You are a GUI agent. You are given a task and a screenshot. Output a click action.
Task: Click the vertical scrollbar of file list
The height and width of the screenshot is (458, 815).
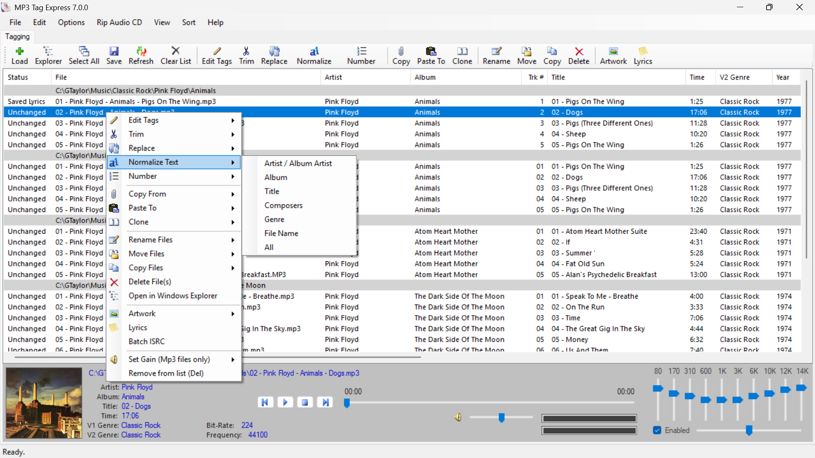coord(807,170)
